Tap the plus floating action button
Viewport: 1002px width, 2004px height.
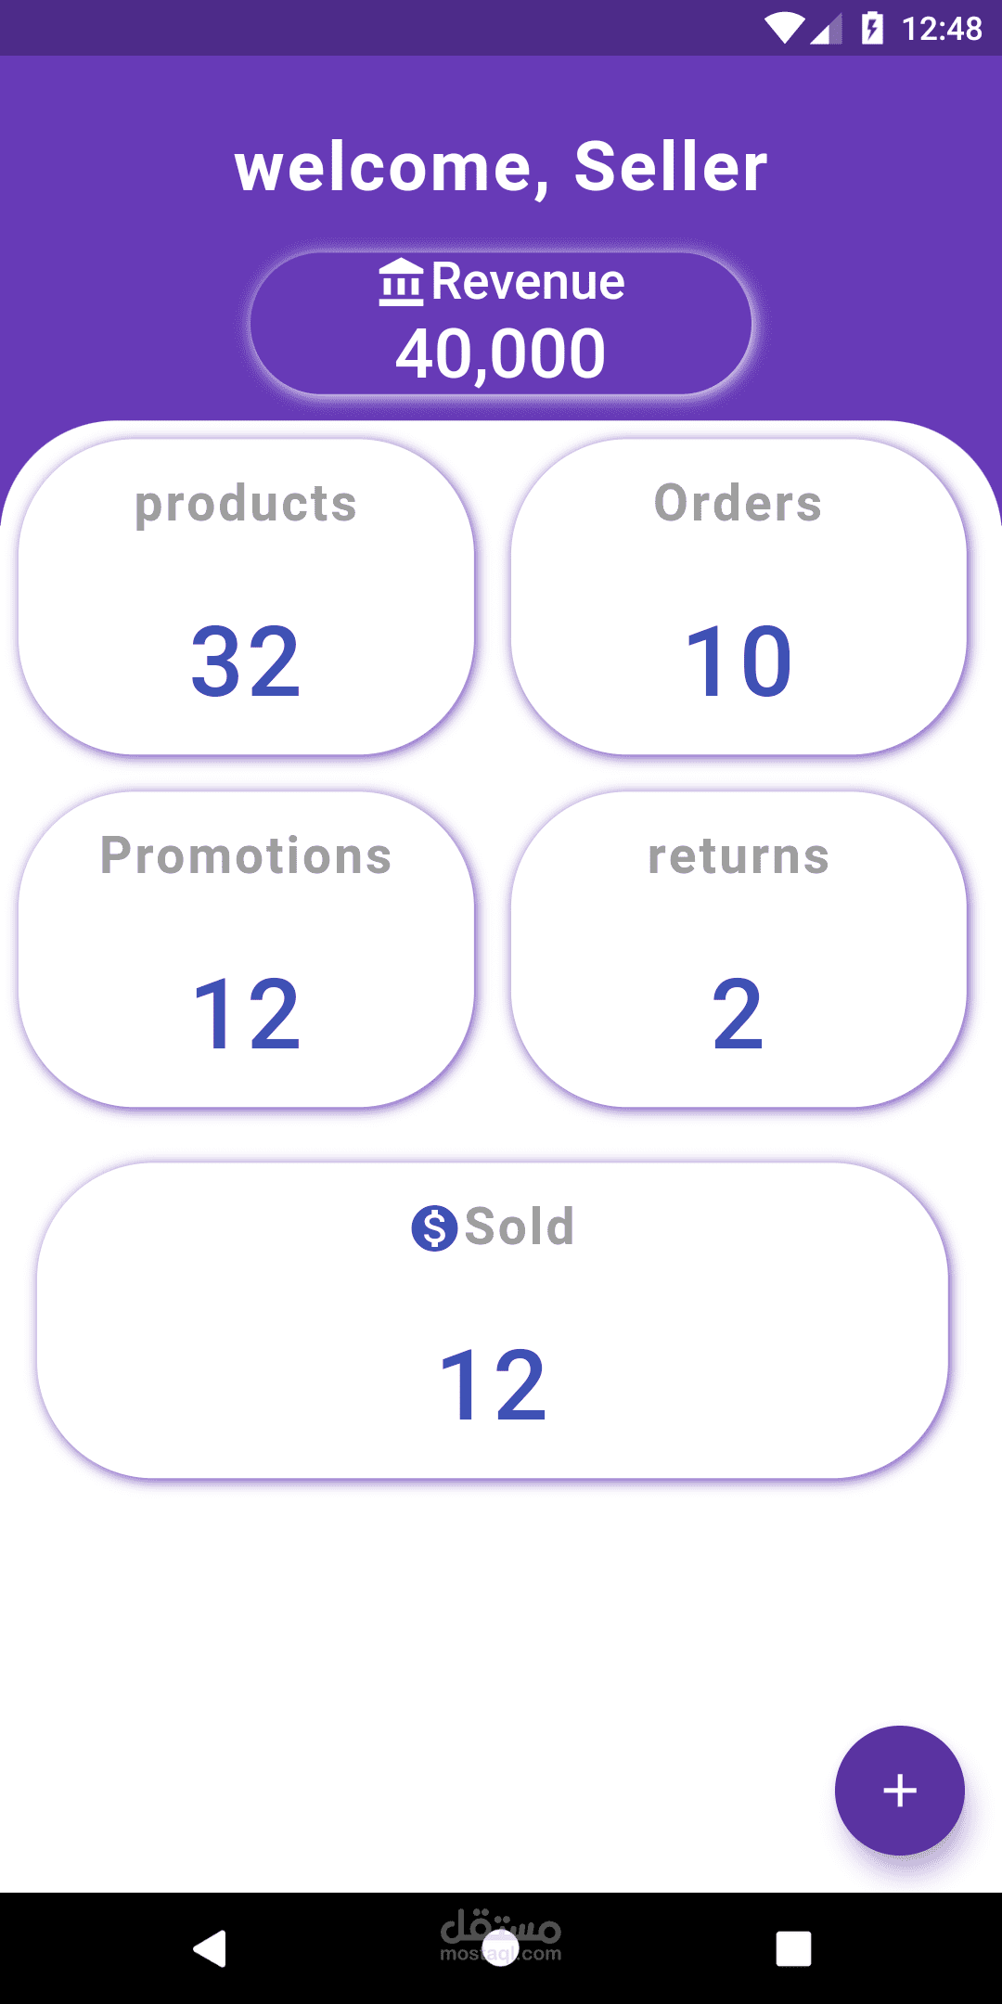(x=899, y=1790)
